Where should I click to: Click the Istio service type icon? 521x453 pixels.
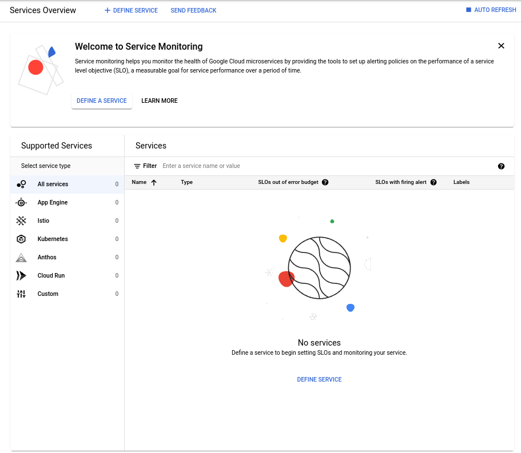(21, 221)
